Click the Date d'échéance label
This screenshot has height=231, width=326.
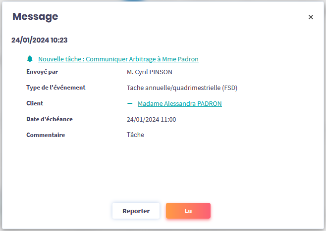(50, 119)
